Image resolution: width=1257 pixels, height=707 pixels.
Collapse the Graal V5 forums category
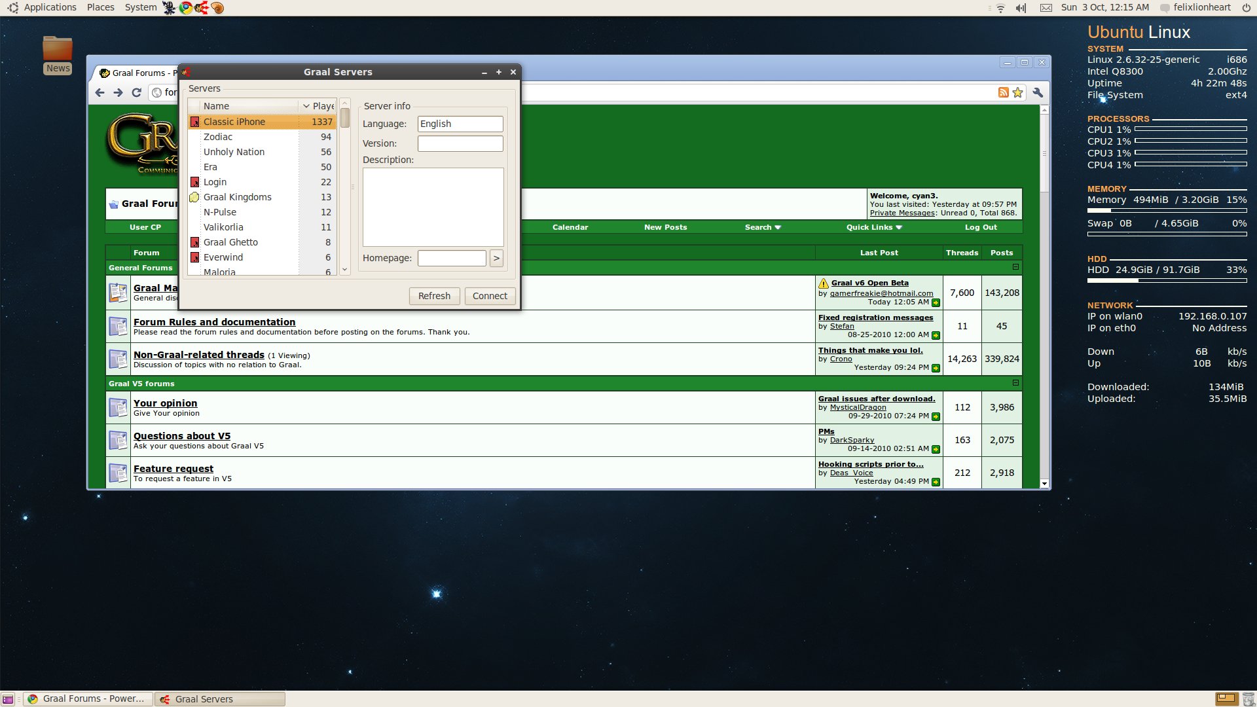[1015, 383]
